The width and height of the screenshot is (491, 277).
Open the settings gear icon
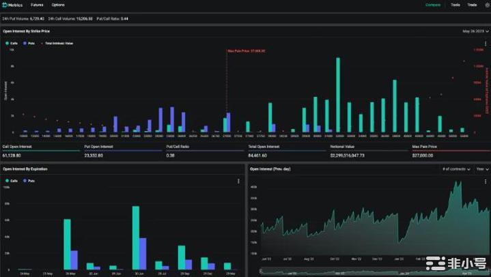(x=486, y=5)
